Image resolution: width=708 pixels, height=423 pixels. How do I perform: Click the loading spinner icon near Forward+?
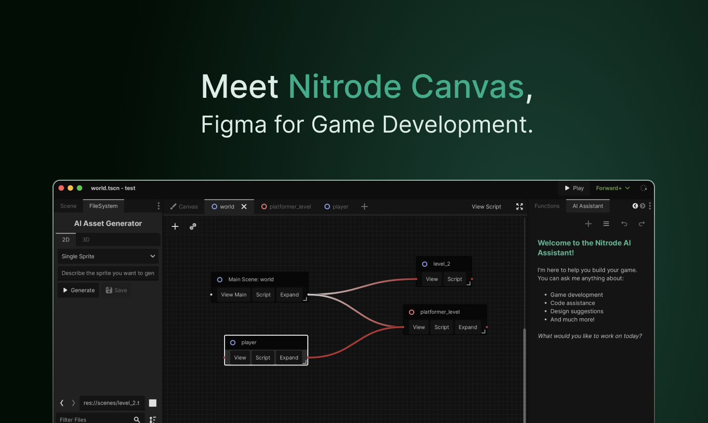(x=644, y=188)
